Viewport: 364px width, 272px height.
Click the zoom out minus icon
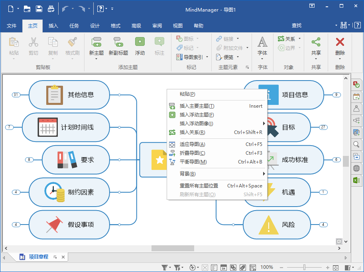281,268
